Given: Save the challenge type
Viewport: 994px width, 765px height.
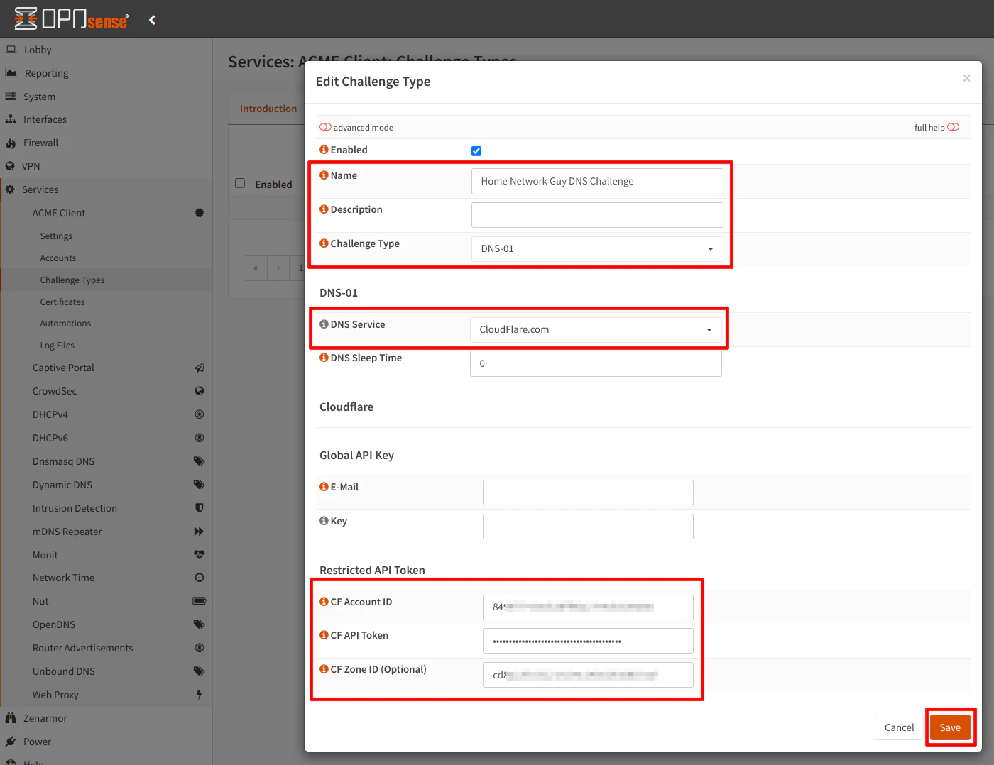Looking at the screenshot, I should point(950,727).
